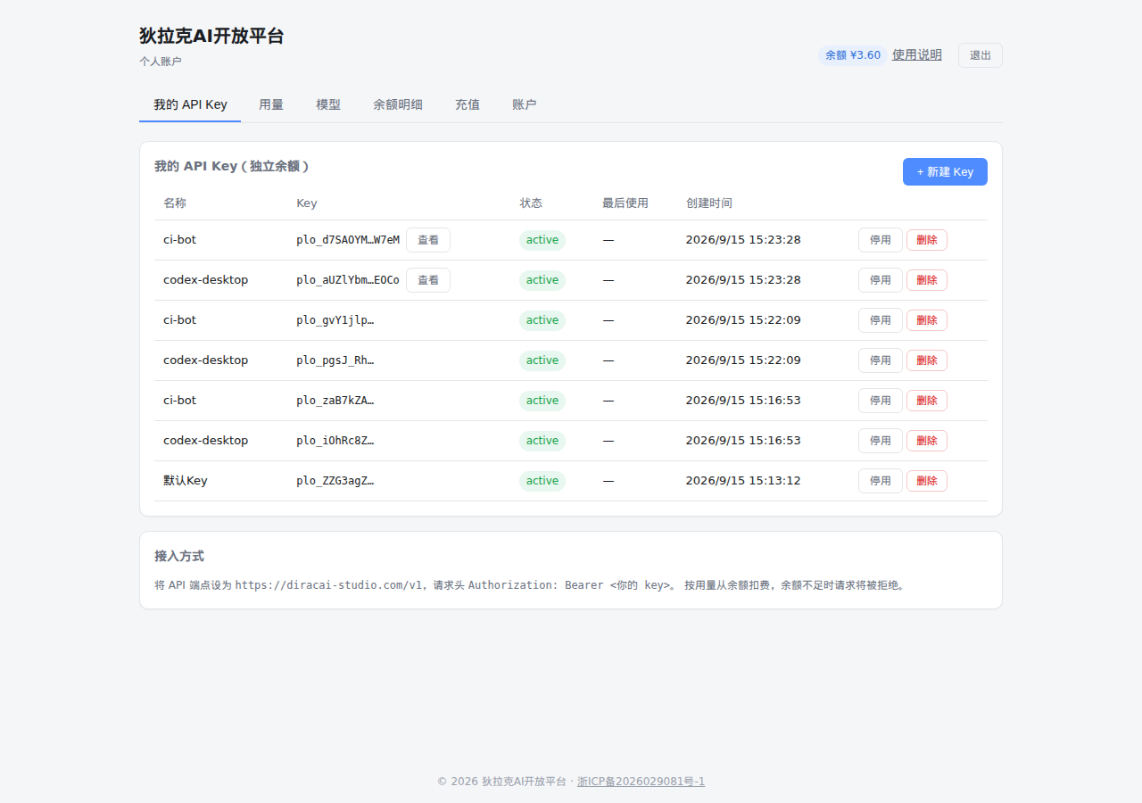Click the ci-bot name in the plo_d7SAOYM…W7eM row
The height and width of the screenshot is (803, 1142).
coord(179,240)
